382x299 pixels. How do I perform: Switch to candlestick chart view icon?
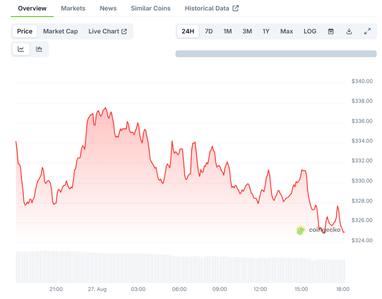[x=39, y=49]
